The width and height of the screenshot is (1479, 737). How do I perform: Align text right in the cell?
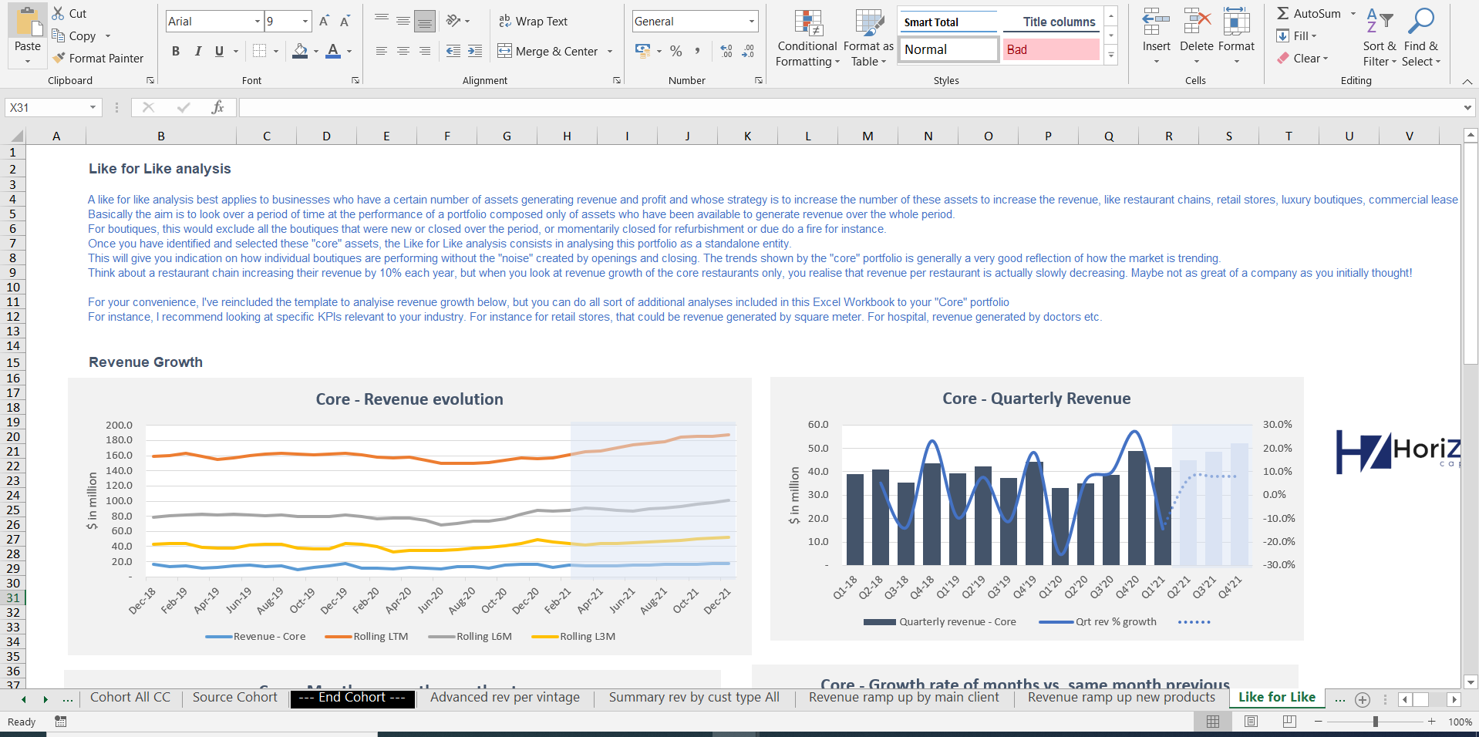point(425,51)
